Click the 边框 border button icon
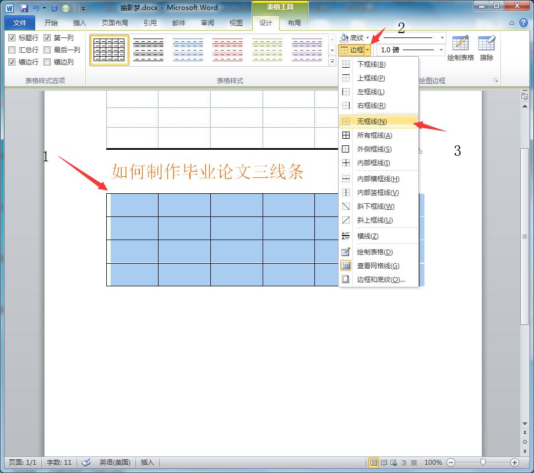 click(x=352, y=50)
